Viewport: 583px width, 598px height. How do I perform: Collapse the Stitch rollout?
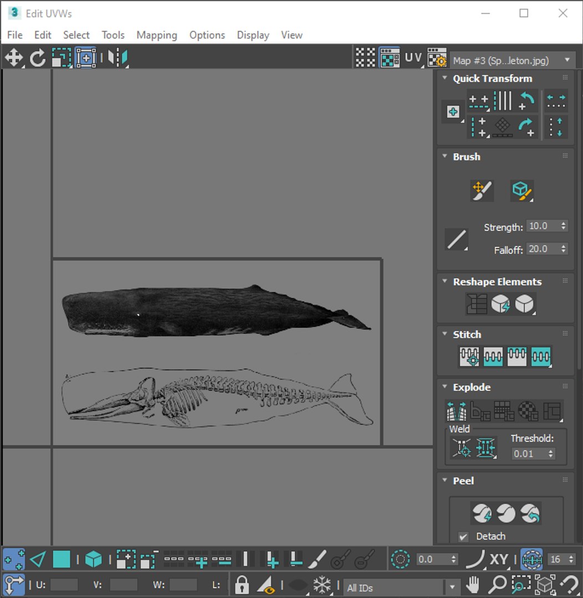coord(444,334)
